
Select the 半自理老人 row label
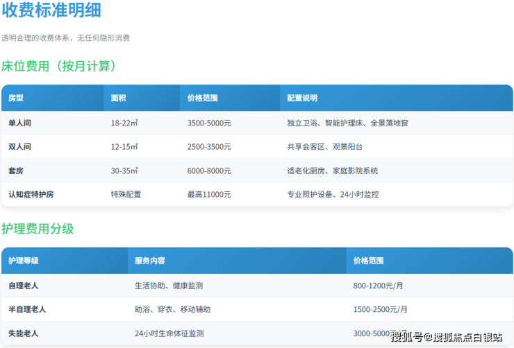(x=26, y=309)
